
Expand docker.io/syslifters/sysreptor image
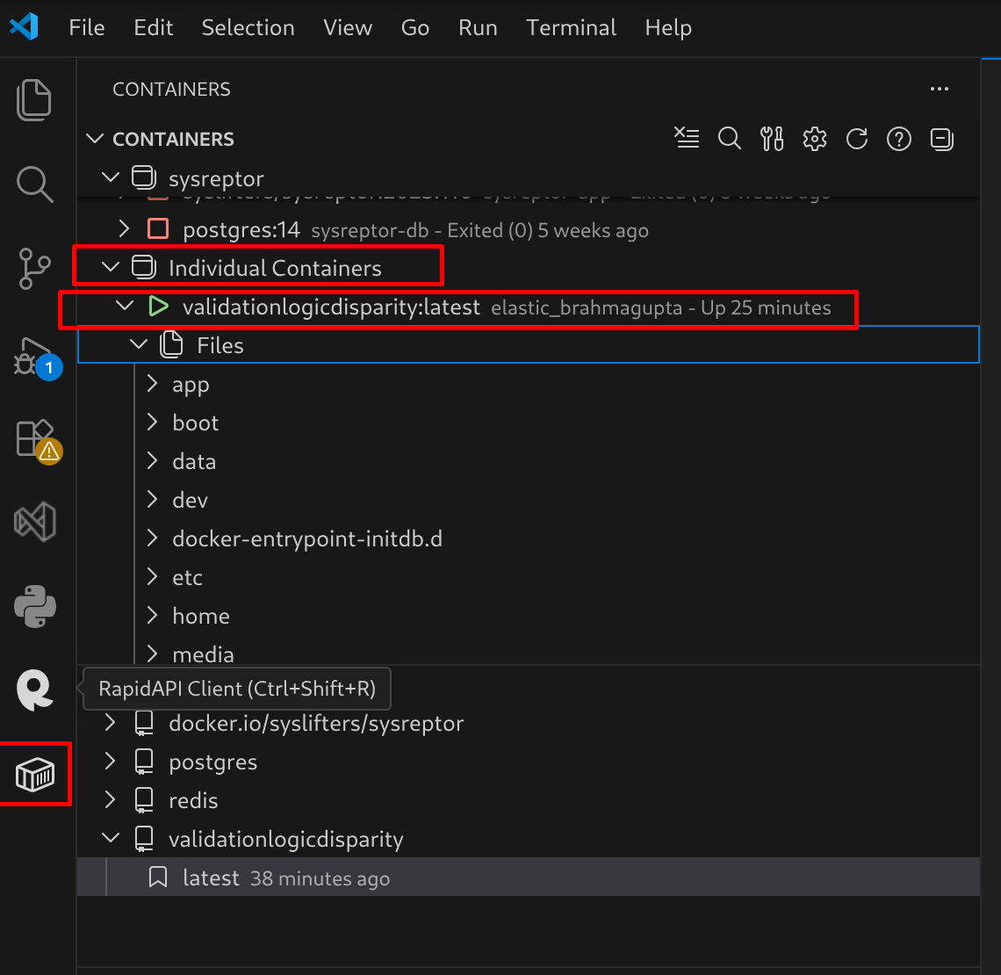pos(110,723)
